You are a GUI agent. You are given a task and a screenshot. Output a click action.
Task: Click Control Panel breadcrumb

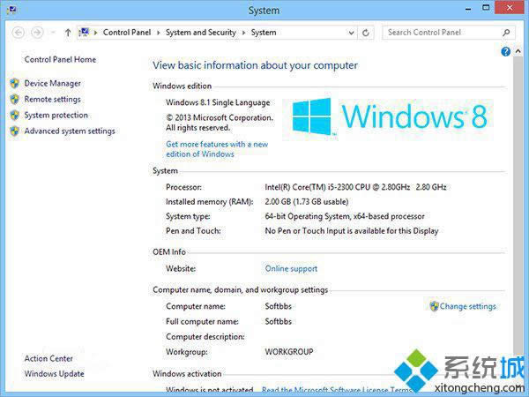(127, 33)
